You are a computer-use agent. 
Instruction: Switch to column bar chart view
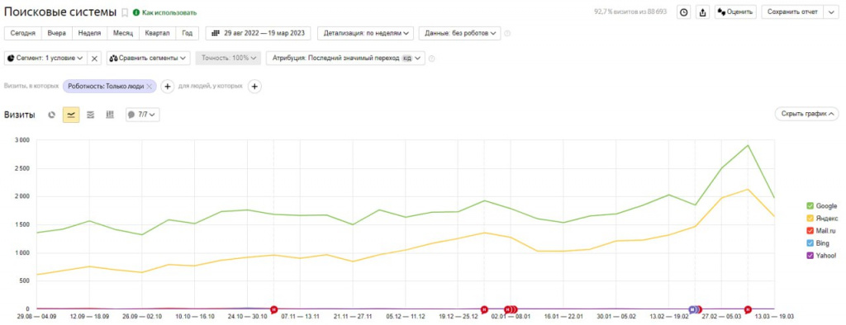[x=110, y=115]
